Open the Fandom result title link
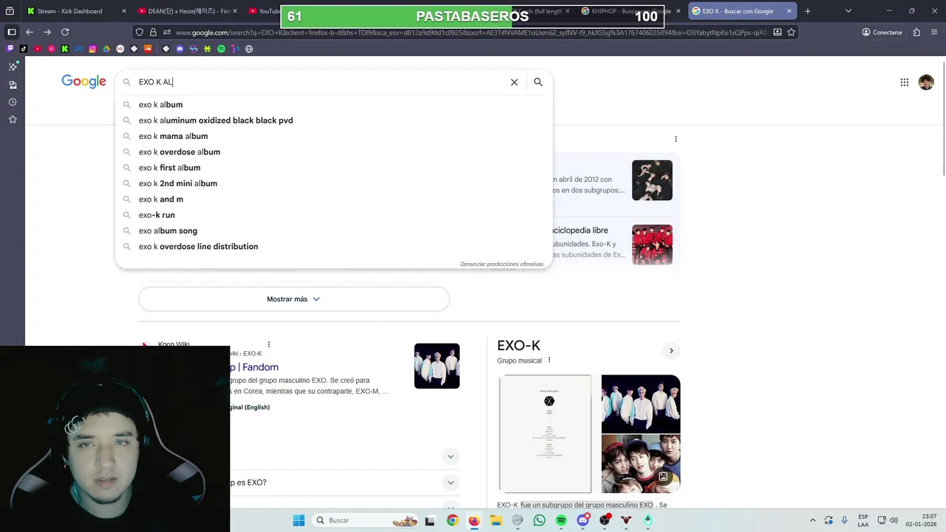The height and width of the screenshot is (532, 946). pyautogui.click(x=254, y=367)
